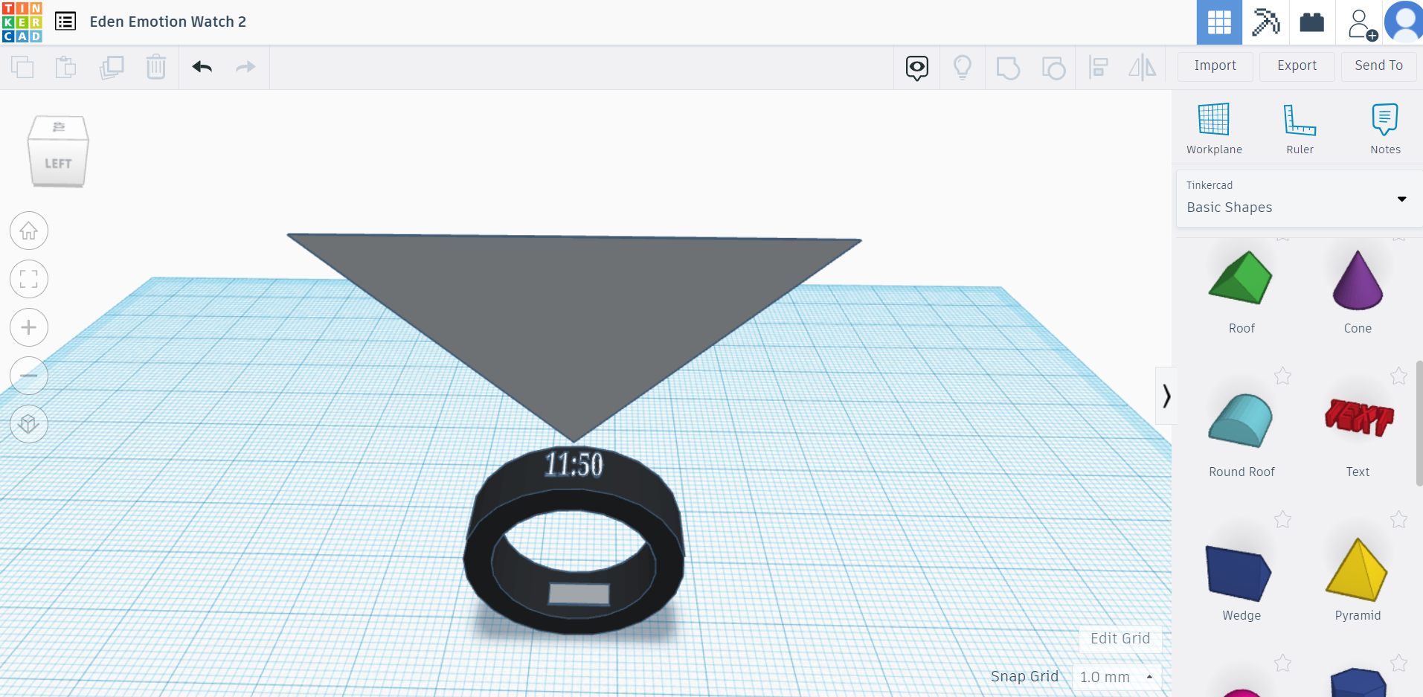Select the gray rectangle on watch band
The image size is (1423, 697).
(579, 594)
